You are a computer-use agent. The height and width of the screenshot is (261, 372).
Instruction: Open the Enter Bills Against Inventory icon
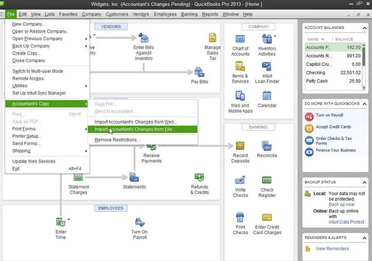click(x=143, y=38)
